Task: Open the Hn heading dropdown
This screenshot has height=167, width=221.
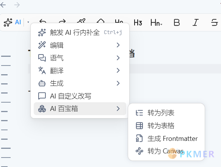Action: (156, 22)
